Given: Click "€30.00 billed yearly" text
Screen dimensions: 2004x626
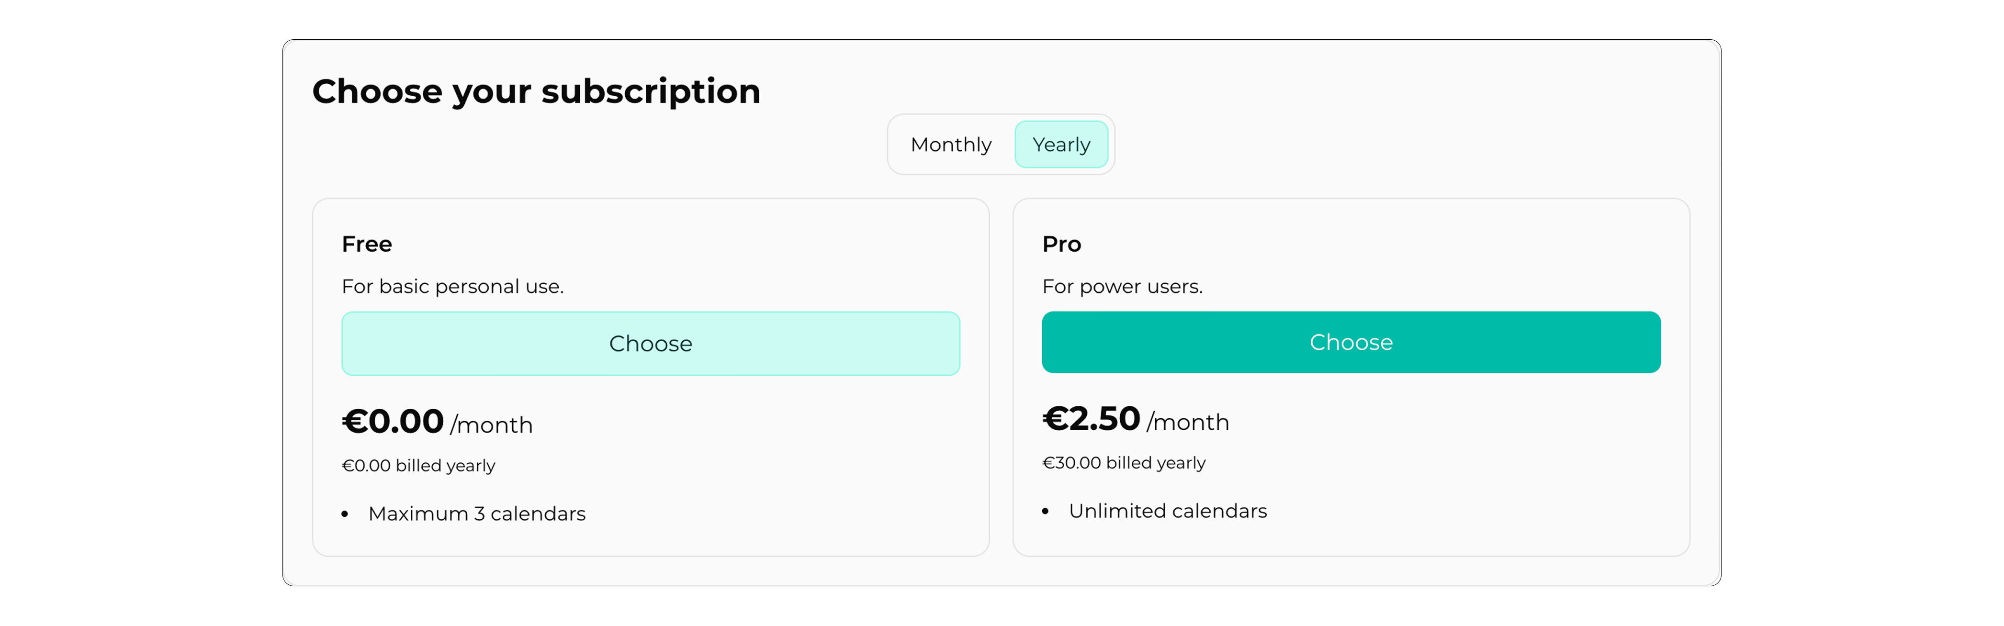Looking at the screenshot, I should (1123, 463).
